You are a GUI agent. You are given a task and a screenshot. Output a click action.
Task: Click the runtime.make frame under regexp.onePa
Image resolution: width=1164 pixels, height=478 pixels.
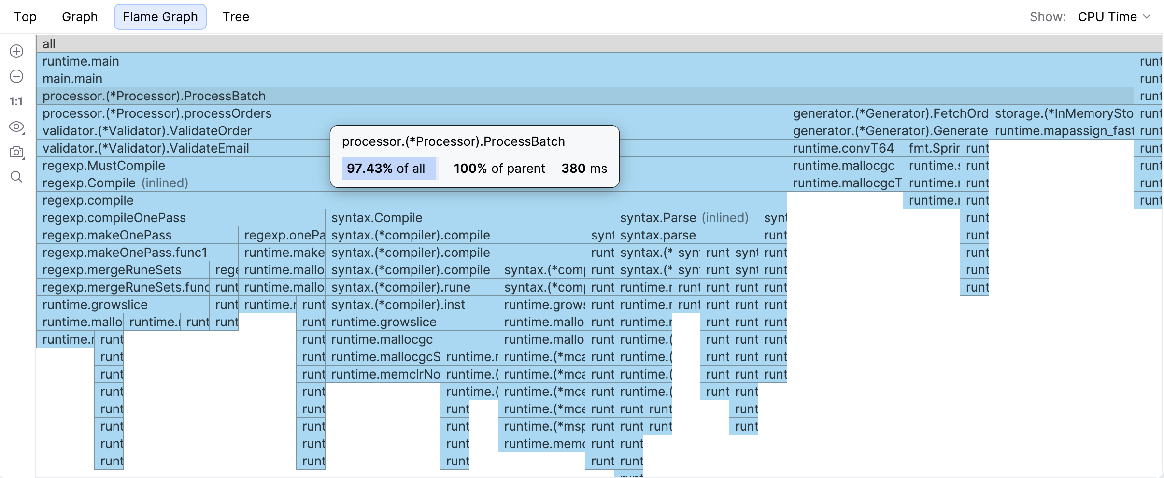point(282,253)
